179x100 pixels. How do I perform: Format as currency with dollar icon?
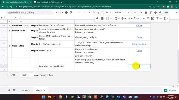(89, 12)
